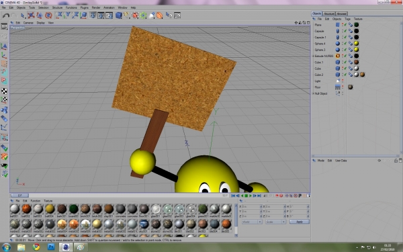This screenshot has width=403, height=252.
Task: Click green Play Forwards button
Action: (x=251, y=196)
